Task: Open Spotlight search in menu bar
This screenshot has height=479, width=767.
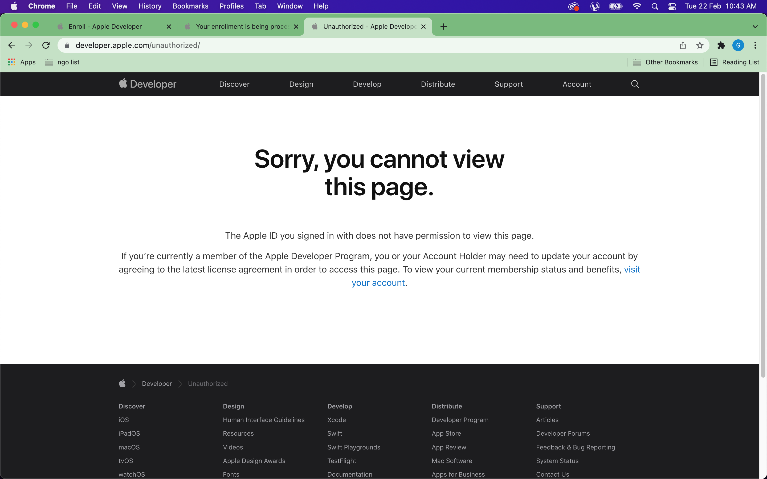Action: 655,6
